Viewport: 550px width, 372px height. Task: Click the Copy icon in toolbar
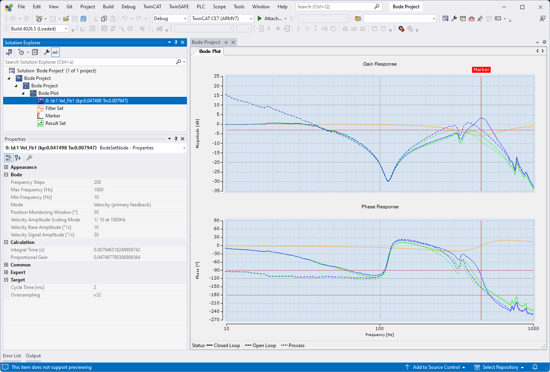coord(104,19)
